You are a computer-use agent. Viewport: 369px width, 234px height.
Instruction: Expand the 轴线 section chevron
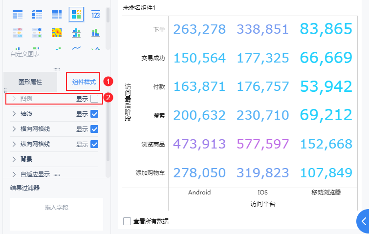[x=14, y=114]
